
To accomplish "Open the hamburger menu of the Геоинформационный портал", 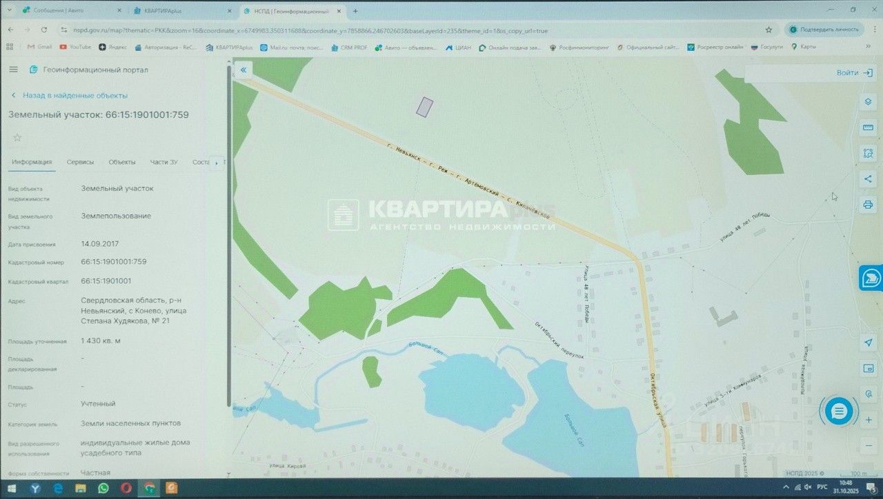I will [13, 70].
